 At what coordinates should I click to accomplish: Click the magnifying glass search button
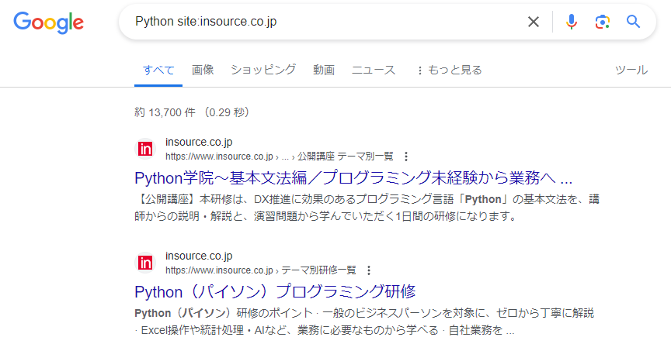pos(634,22)
